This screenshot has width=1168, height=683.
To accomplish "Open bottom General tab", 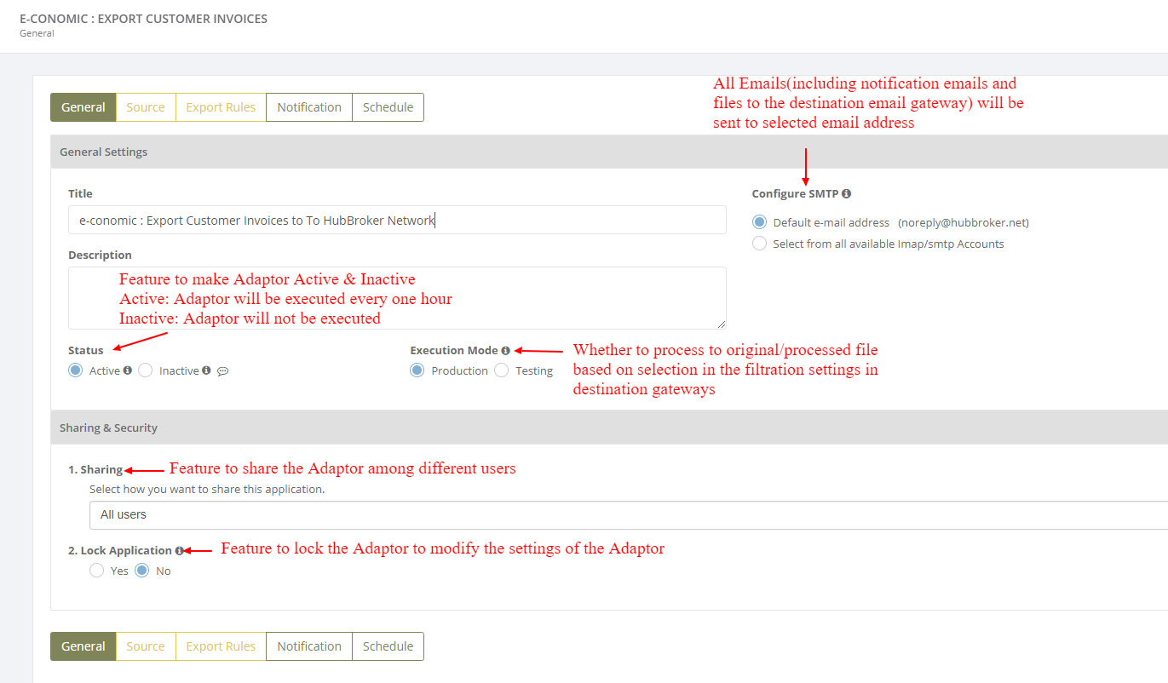I will point(83,646).
